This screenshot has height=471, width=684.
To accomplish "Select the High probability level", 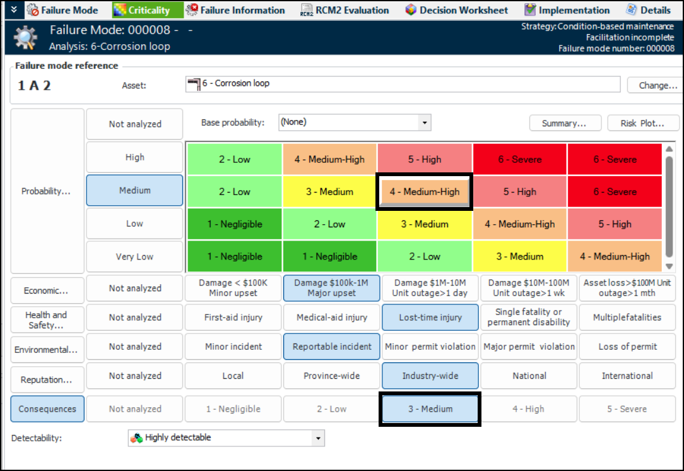I will [134, 158].
